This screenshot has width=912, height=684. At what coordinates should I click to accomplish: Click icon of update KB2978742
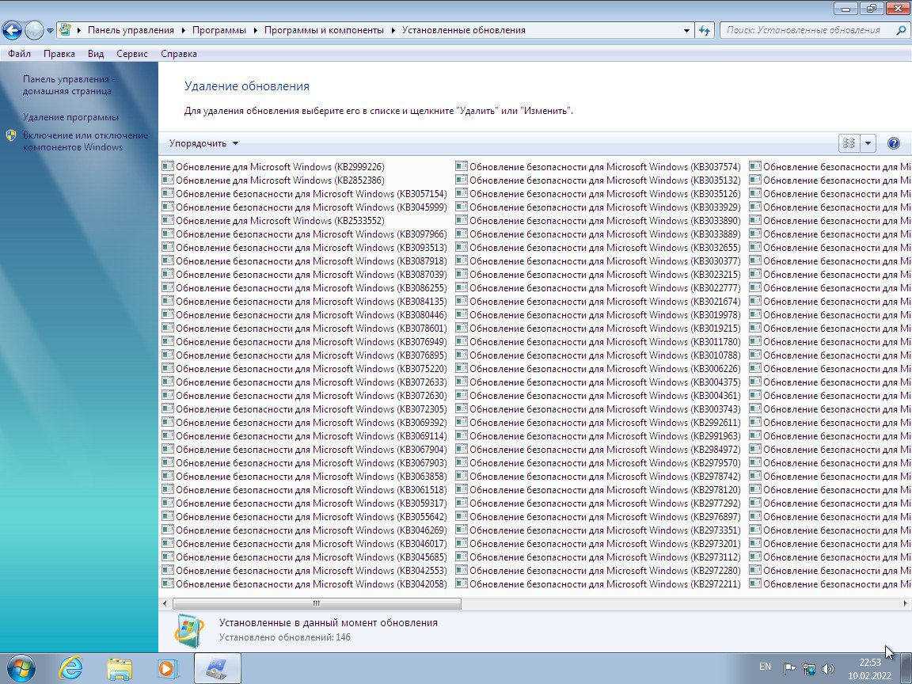tap(462, 476)
